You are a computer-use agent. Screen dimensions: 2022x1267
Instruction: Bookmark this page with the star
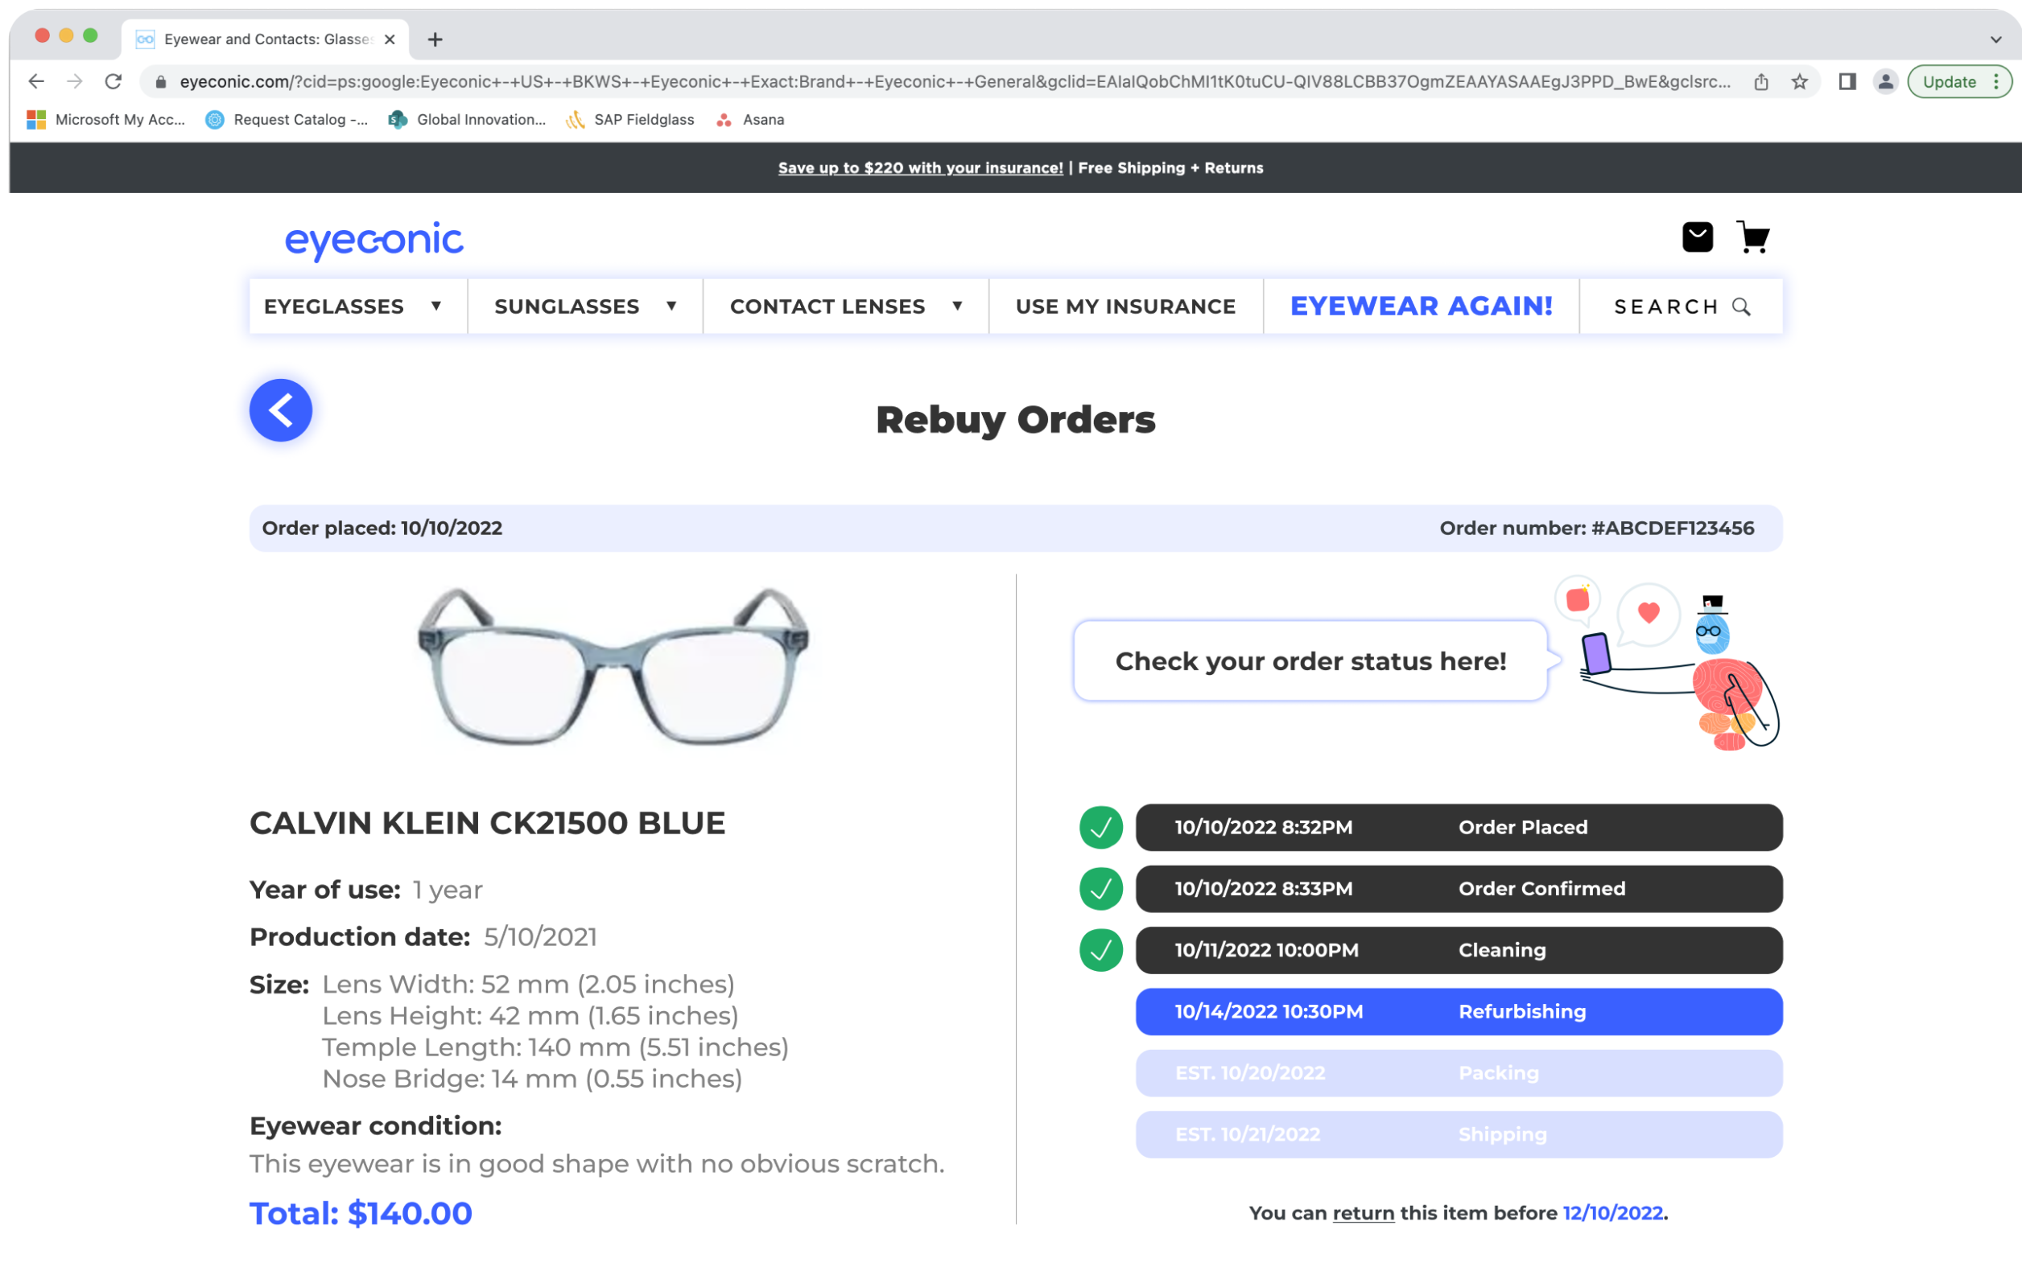[1799, 81]
